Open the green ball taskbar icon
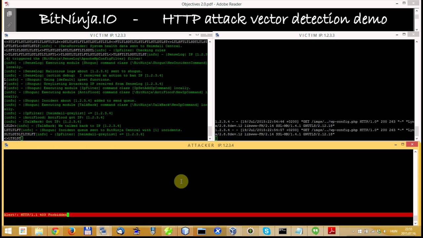The height and width of the screenshot is (238, 423). coord(169,231)
